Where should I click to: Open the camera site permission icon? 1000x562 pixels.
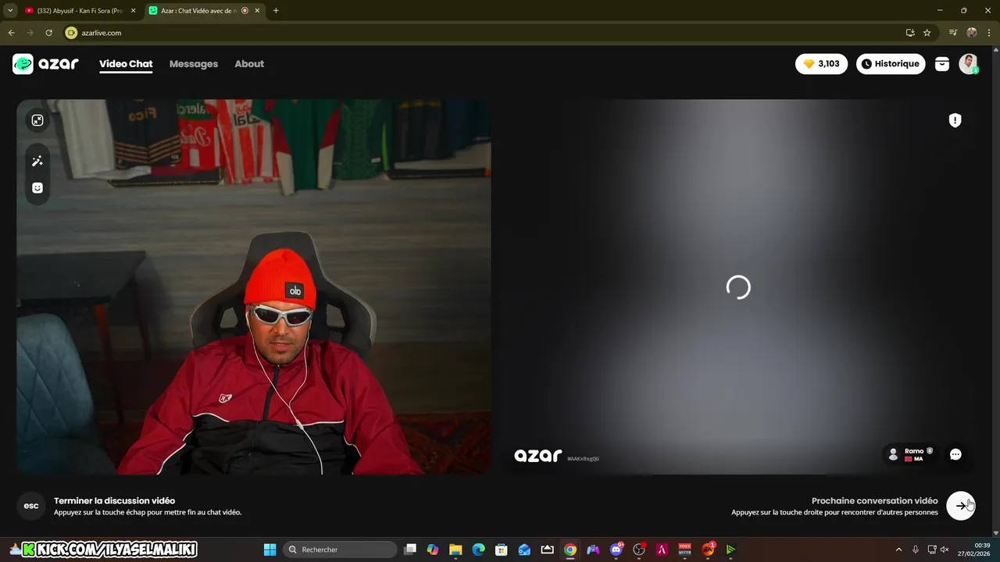click(71, 33)
